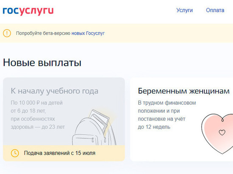
Task: Click 'Попробуйте бета-версию' banner text
Action: click(x=43, y=33)
